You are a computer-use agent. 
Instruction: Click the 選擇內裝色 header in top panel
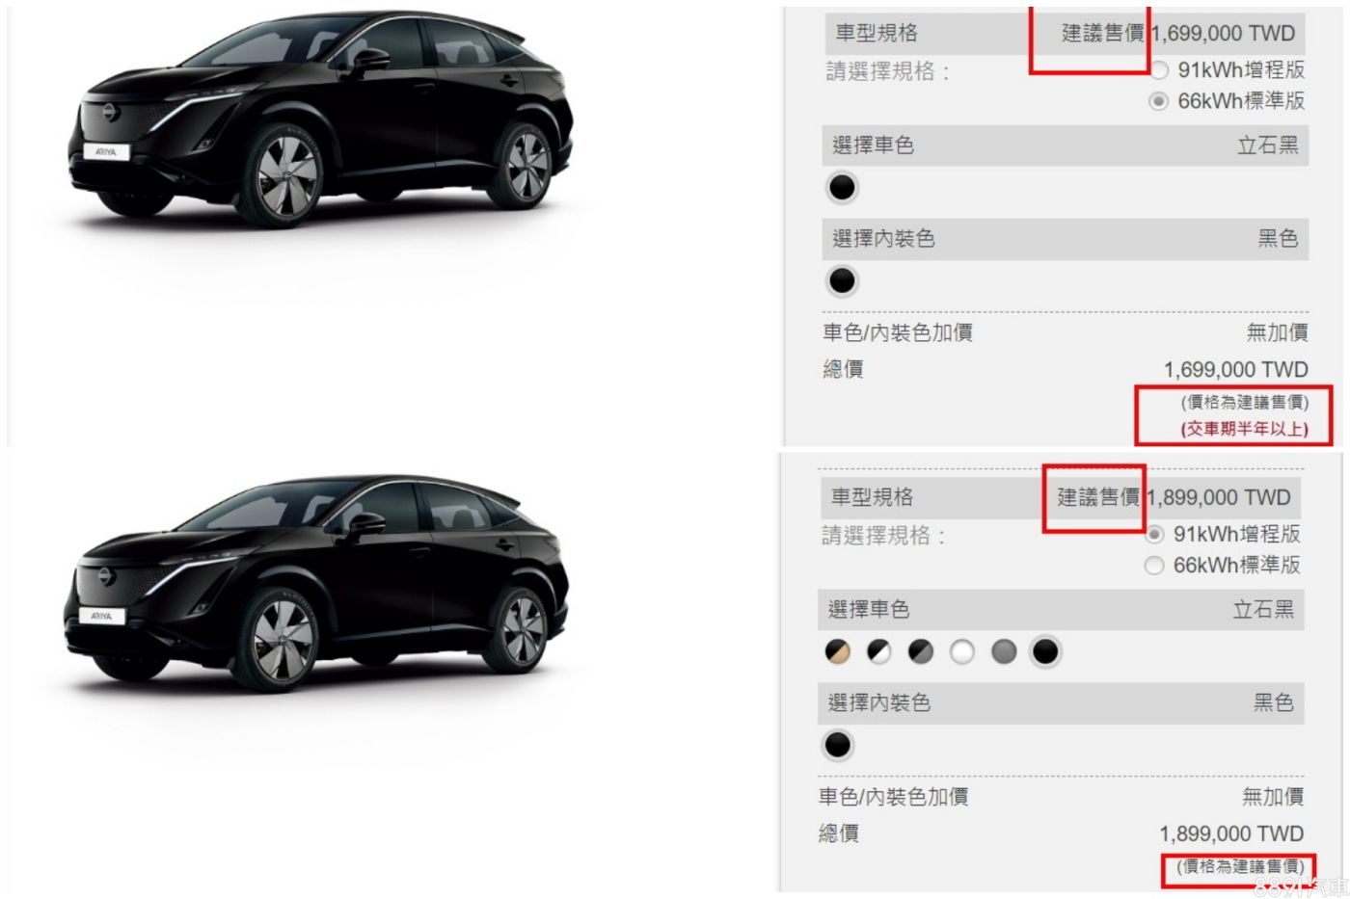point(883,239)
